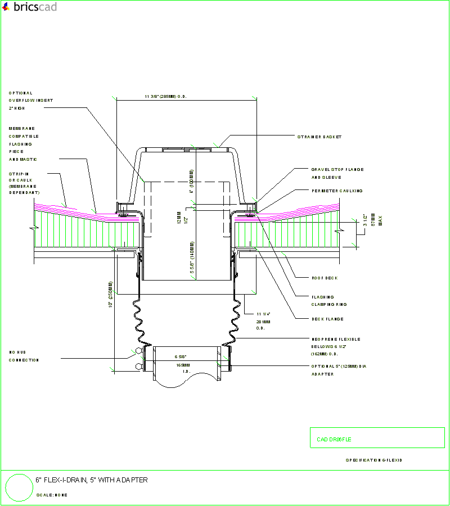Click 'SPECIFICATION 6-FLEXID' text

coord(374,460)
